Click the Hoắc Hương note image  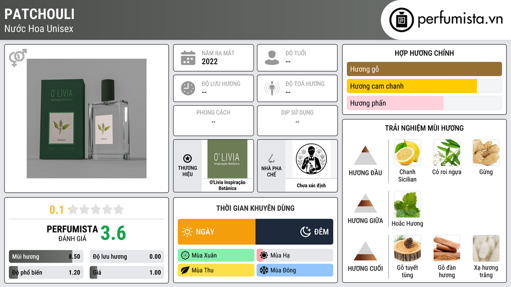tap(407, 204)
